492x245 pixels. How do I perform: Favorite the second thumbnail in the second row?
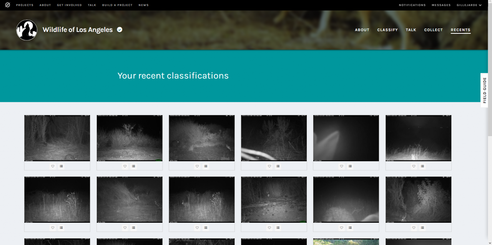125,228
